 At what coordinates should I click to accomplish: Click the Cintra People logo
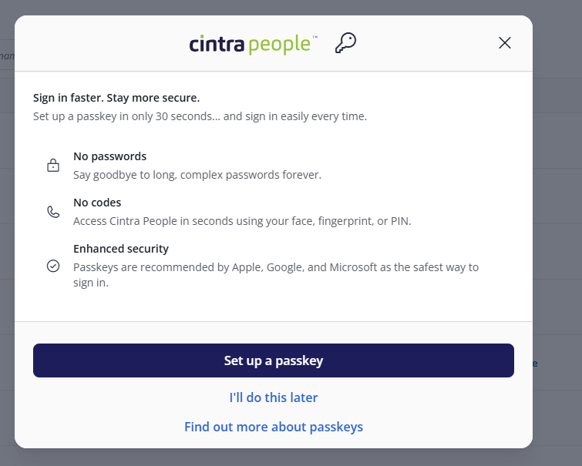pyautogui.click(x=250, y=44)
